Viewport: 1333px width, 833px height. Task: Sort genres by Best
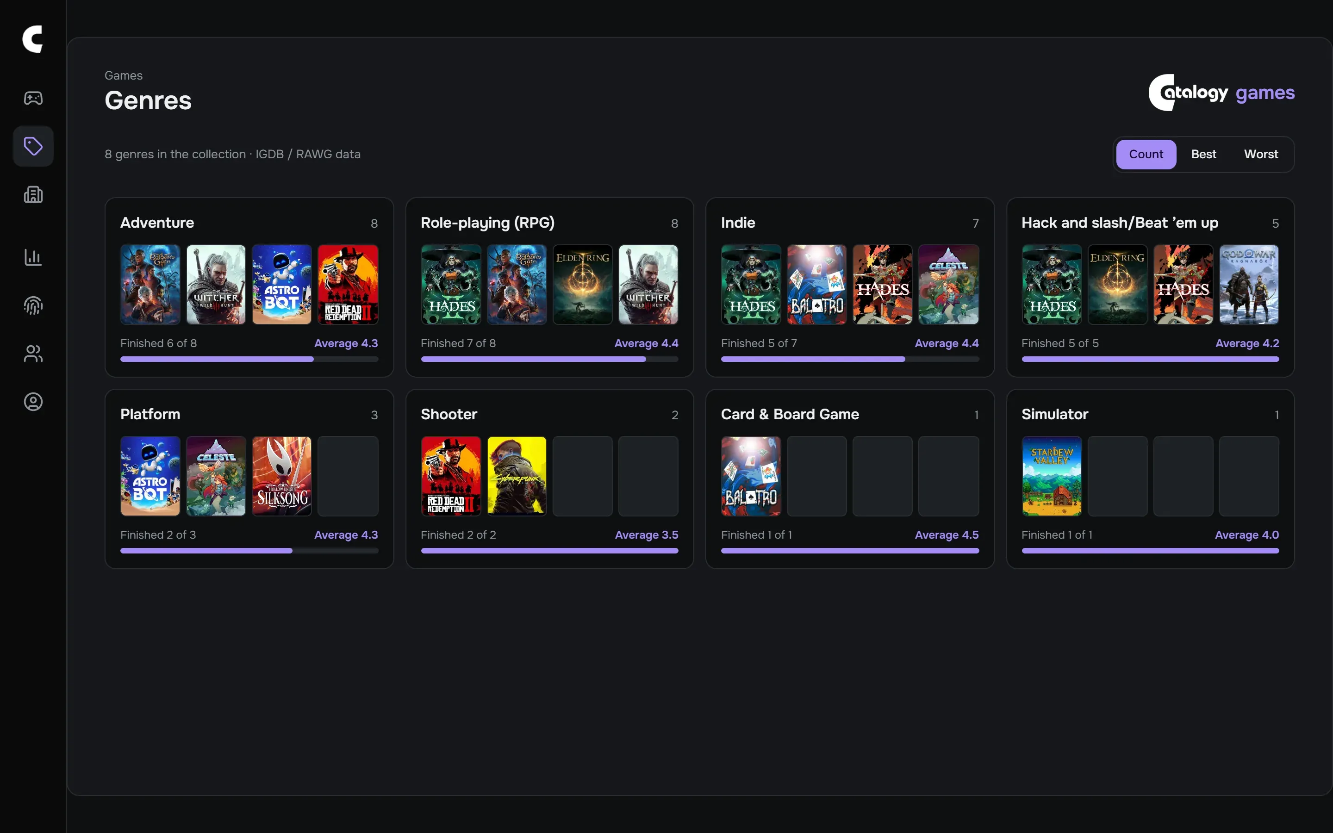pyautogui.click(x=1203, y=154)
